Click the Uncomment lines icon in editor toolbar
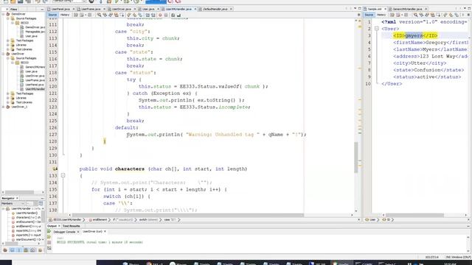This screenshot has height=265, width=472. pyautogui.click(x=178, y=15)
